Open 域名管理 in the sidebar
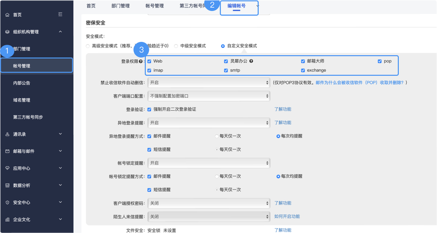437x233 pixels. click(22, 100)
